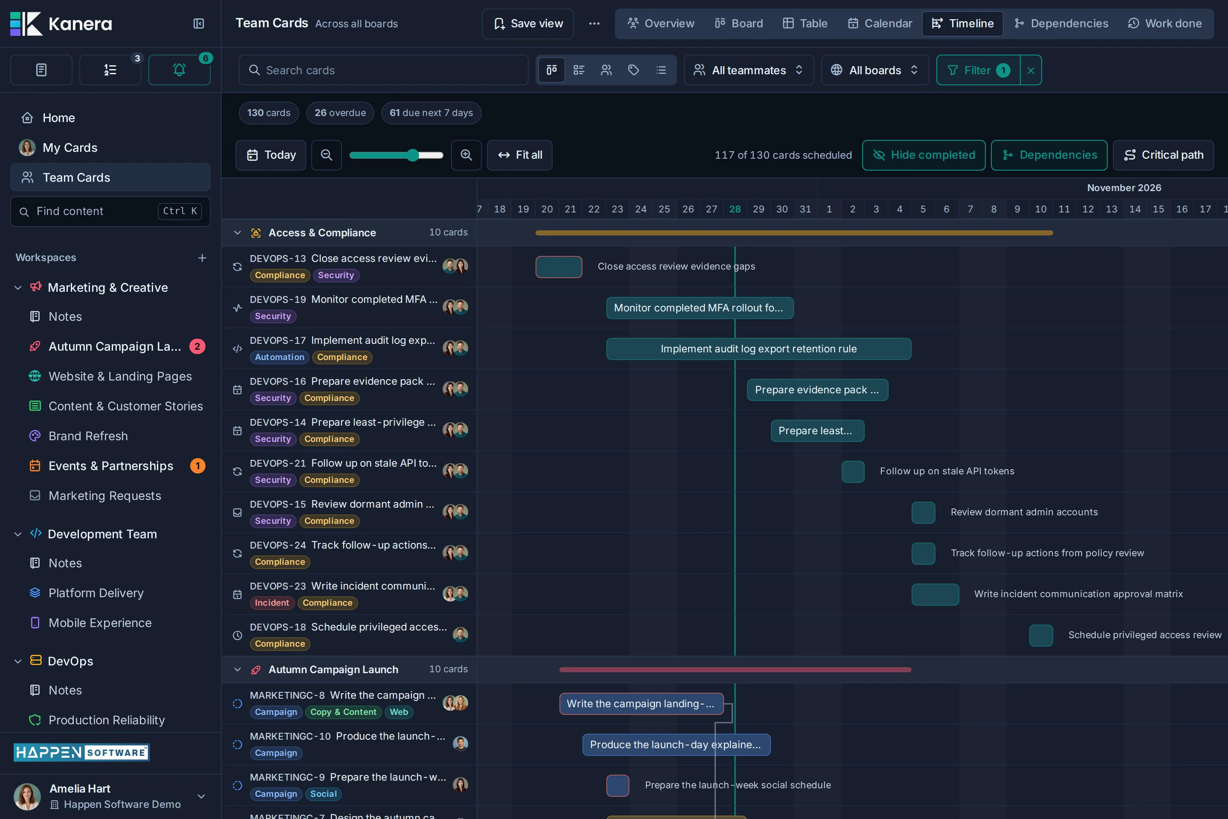Click the 26 overdue stat chip

click(x=340, y=113)
